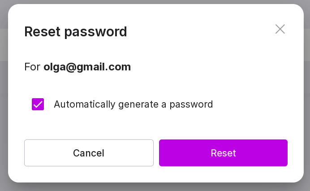This screenshot has height=191, width=310.
Task: Hit Reset to generate a new password
Action: (x=223, y=153)
